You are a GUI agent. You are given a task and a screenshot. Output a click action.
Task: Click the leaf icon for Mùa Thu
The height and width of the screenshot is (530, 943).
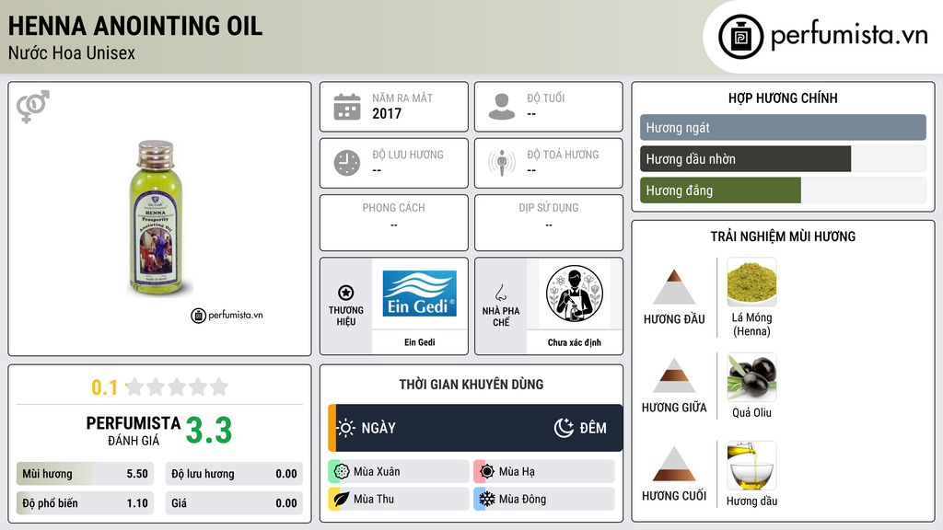[x=342, y=499]
